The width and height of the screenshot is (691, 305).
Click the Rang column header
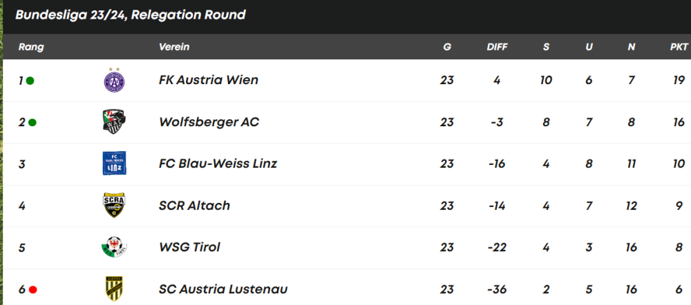pos(31,47)
